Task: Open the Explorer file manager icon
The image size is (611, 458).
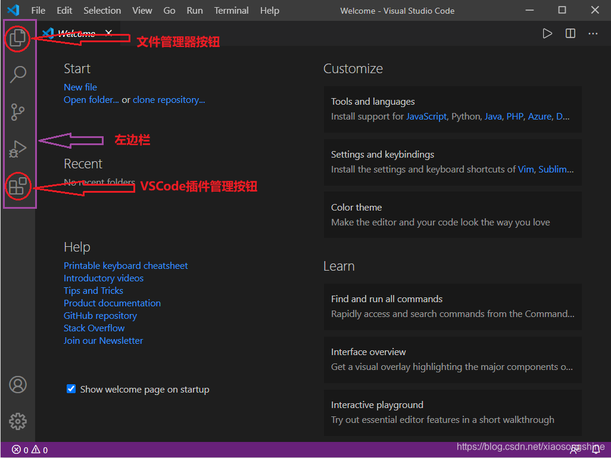Action: (17, 37)
